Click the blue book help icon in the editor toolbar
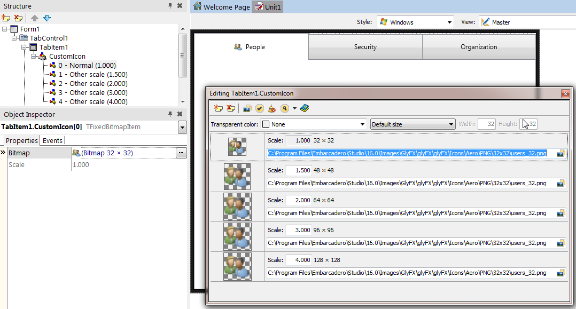576x309 pixels. [x=305, y=108]
